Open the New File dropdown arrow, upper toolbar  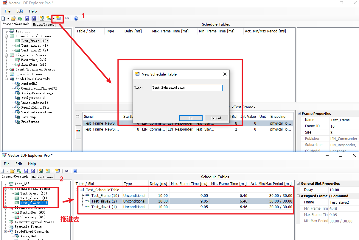pyautogui.click(x=8, y=18)
